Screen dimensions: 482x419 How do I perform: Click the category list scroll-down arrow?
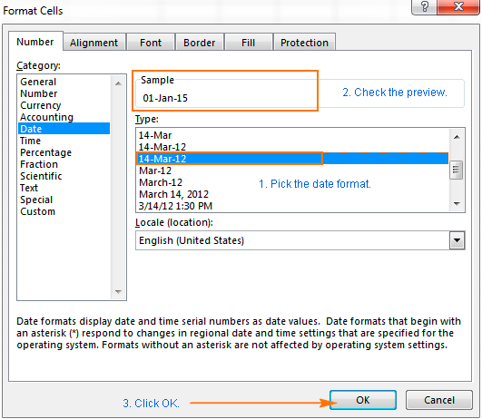click(118, 291)
